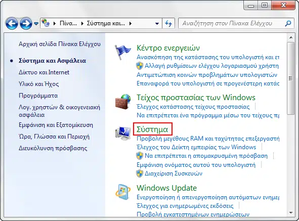Viewport: 299px width, 221px height.
Task: Expand the chevron before Σύστημα και... breadcrumb
Action: coord(82,23)
